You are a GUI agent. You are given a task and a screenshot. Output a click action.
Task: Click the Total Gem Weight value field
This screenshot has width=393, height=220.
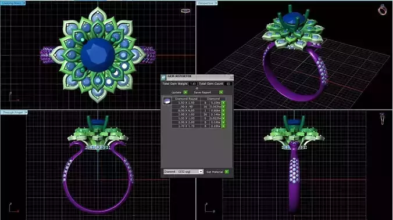[x=193, y=84]
